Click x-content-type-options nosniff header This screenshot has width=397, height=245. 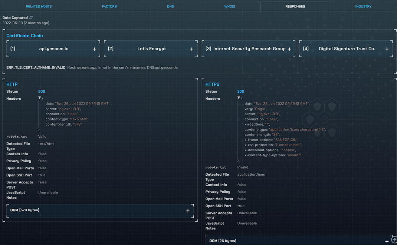273,155
